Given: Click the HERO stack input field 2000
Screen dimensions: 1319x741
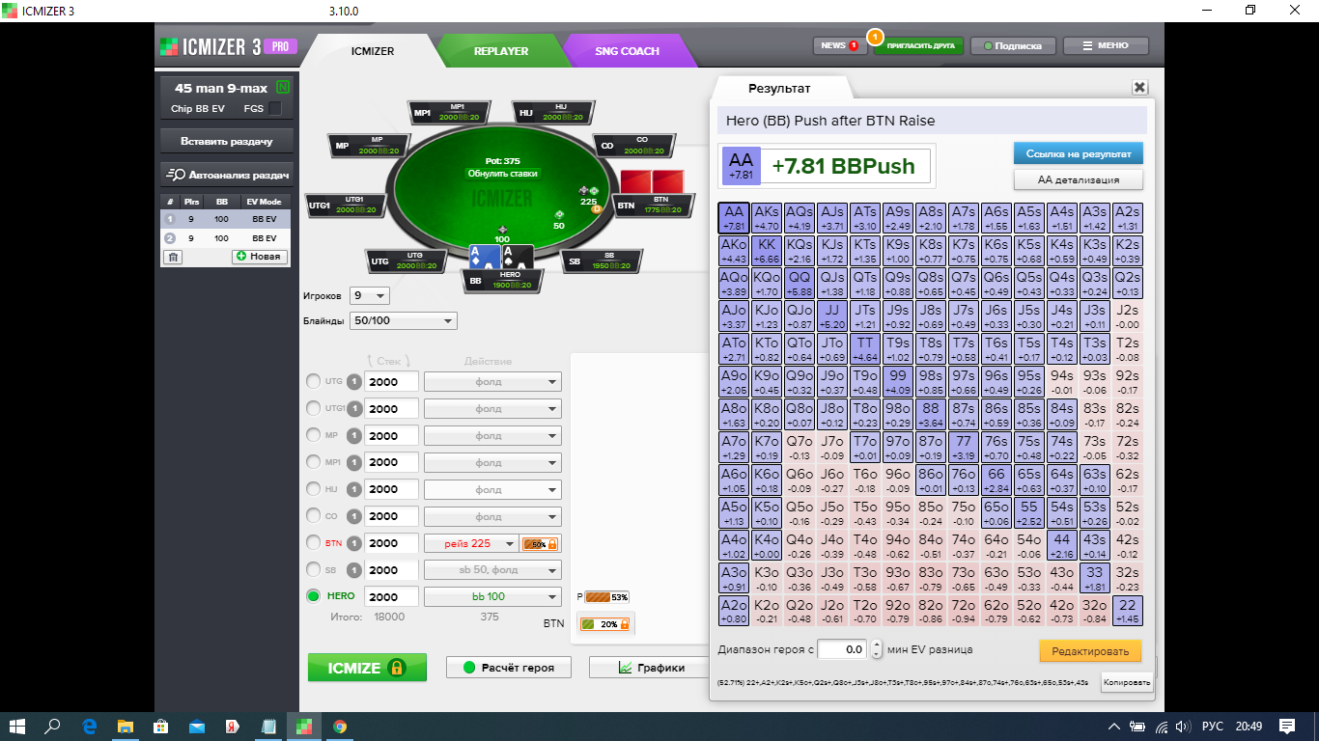Looking at the screenshot, I should pos(391,596).
